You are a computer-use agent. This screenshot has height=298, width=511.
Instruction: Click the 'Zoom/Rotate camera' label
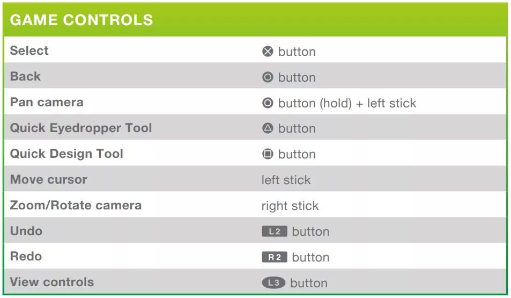(76, 205)
